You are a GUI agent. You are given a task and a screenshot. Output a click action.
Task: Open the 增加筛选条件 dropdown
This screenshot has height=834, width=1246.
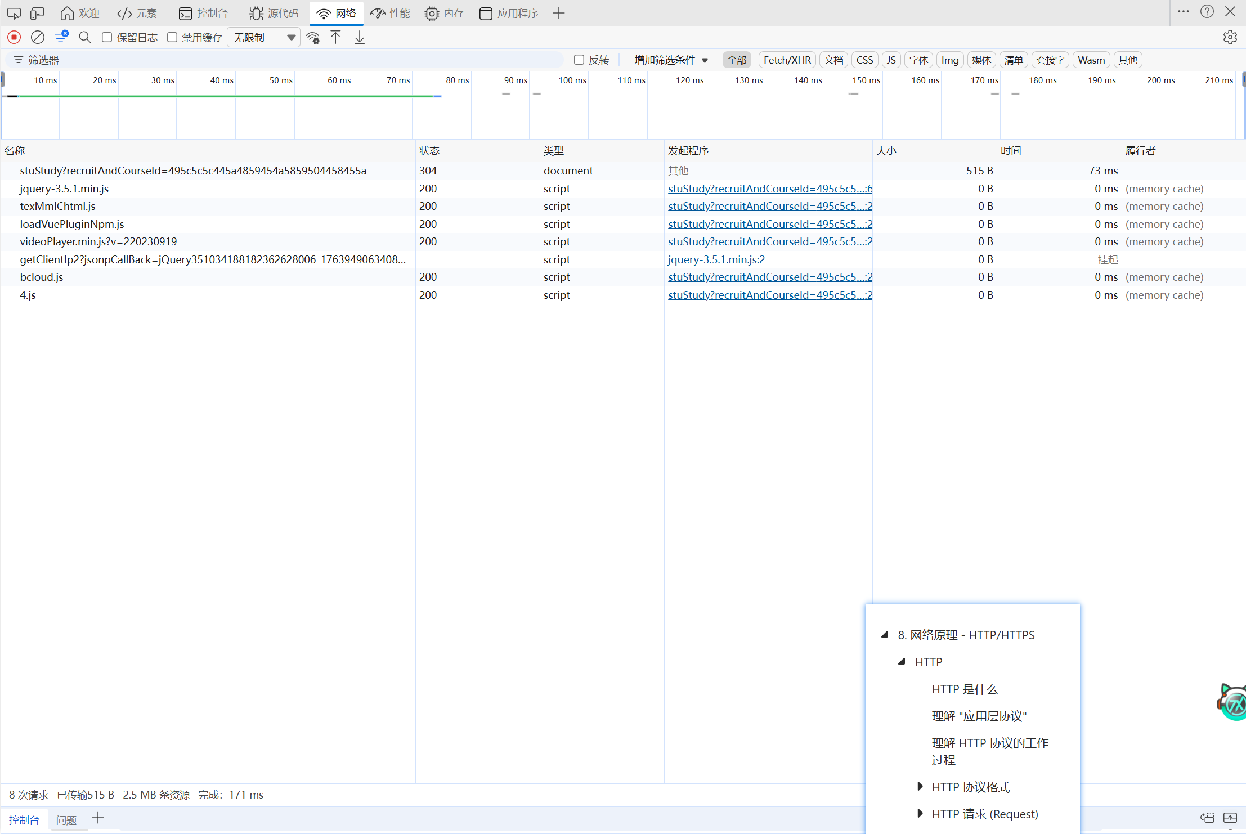[x=671, y=60]
